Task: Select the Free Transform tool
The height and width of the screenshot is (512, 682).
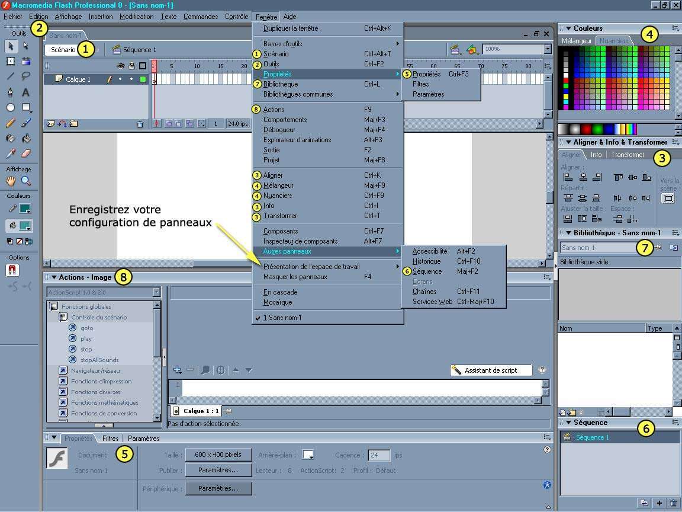Action: click(11, 61)
